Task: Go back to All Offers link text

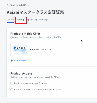Action: click(20, 5)
